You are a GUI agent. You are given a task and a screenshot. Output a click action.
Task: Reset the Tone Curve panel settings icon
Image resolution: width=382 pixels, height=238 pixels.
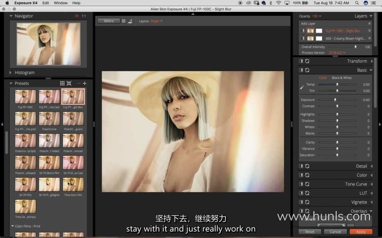307,184
